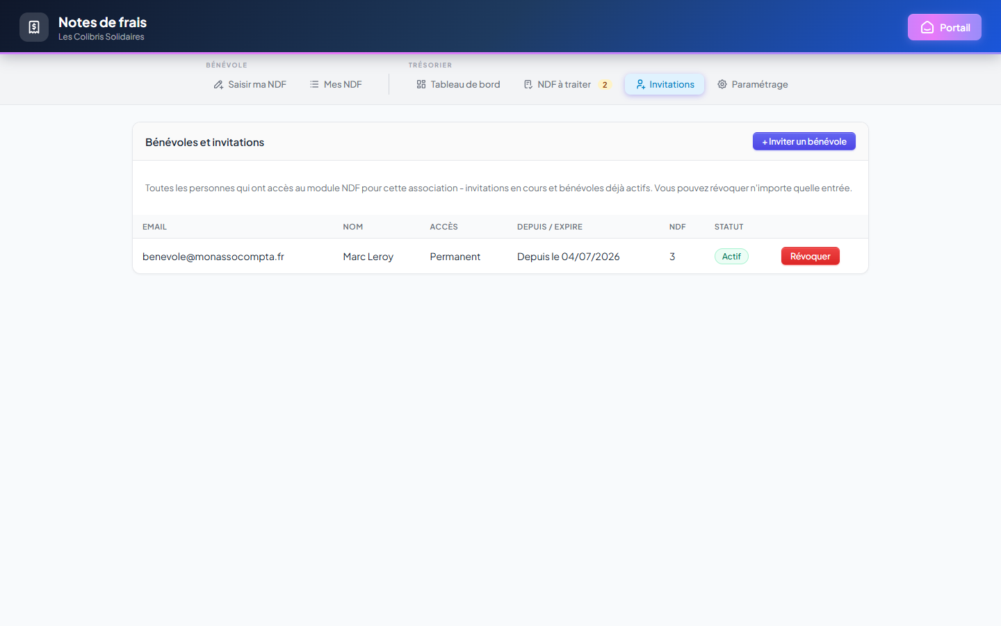Screen dimensions: 1001x626
Task: Click the document icon next to NDF à traiter
Action: coord(528,84)
